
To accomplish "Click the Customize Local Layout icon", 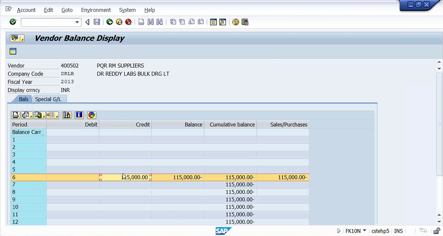I will click(245, 22).
